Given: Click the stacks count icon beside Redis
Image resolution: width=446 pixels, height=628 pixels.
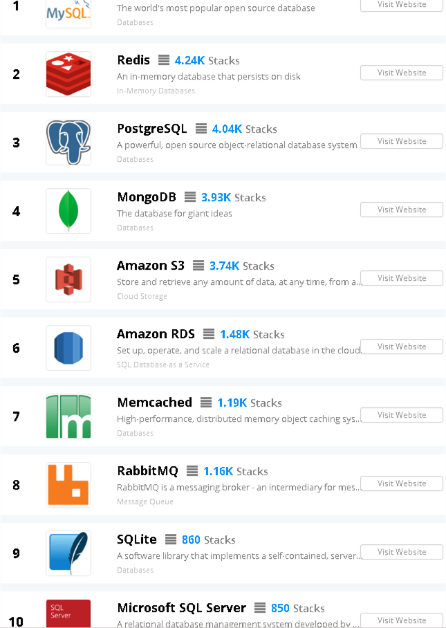Looking at the screenshot, I should (163, 60).
